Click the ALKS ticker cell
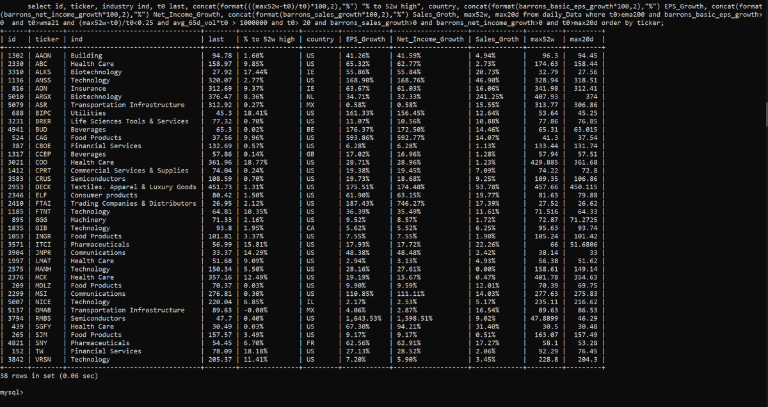The height and width of the screenshot is (407, 768). pos(44,72)
